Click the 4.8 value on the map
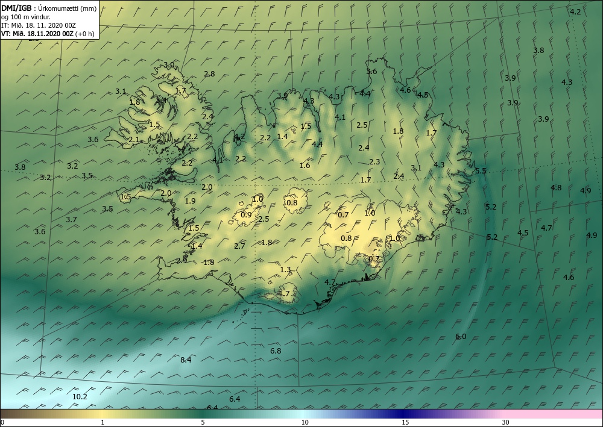The image size is (603, 427). pyautogui.click(x=556, y=188)
